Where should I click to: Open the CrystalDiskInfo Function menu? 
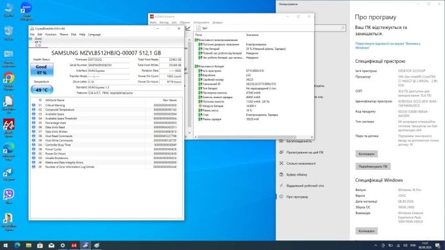click(51, 35)
